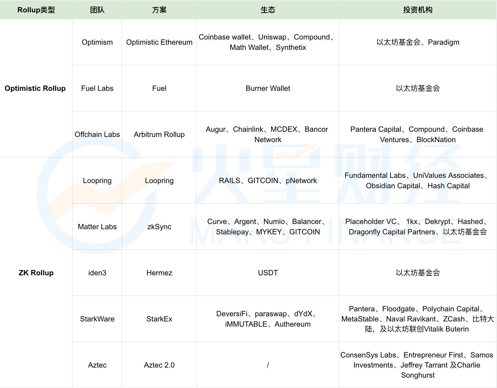This screenshot has width=497, height=388.
Task: Select the "团队" column header
Action: [97, 10]
